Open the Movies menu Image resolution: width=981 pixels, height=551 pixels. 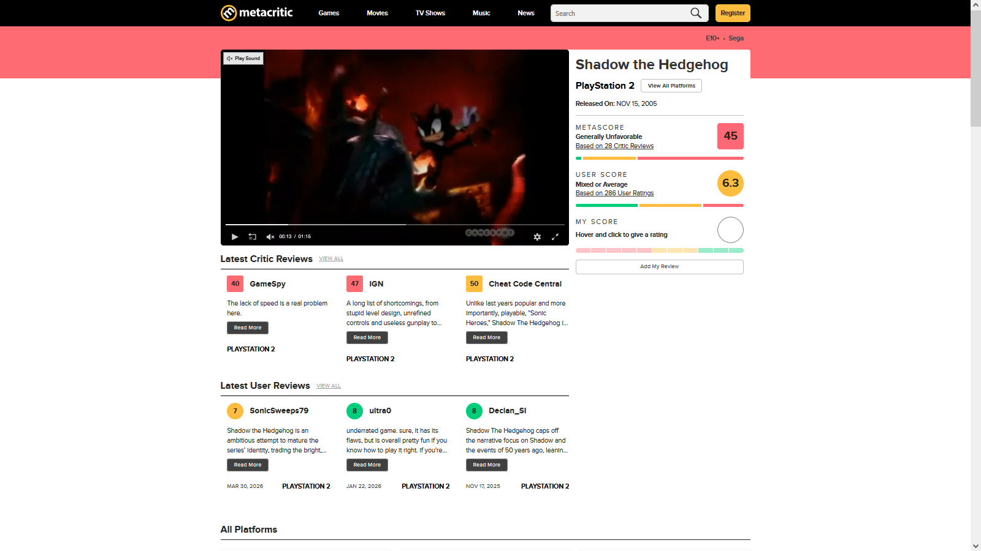[377, 13]
